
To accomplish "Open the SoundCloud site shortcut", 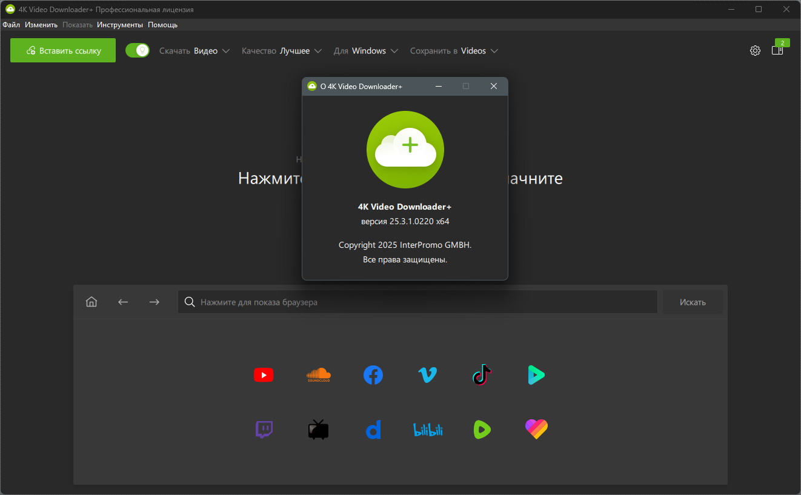I will (x=319, y=375).
